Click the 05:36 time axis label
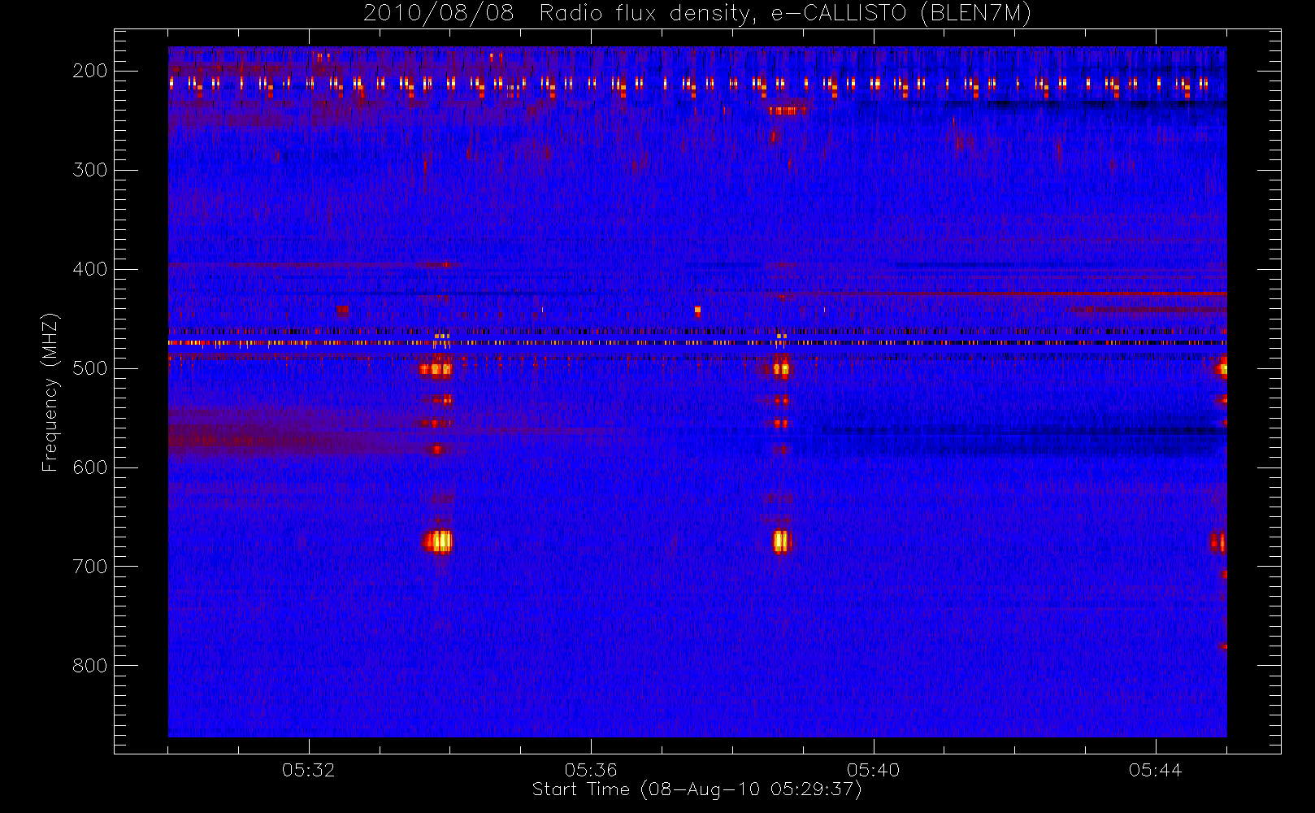1315x813 pixels. pyautogui.click(x=591, y=770)
